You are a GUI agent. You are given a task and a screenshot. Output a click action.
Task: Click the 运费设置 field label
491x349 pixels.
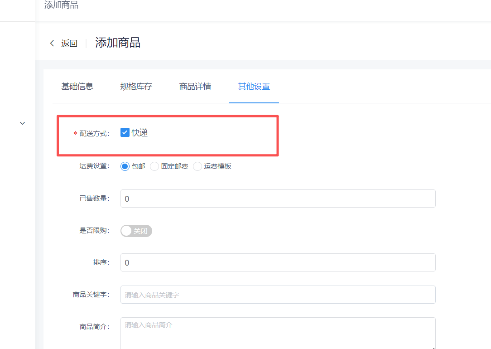(x=94, y=166)
